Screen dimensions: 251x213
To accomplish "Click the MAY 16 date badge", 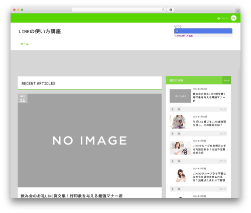I will (23, 98).
